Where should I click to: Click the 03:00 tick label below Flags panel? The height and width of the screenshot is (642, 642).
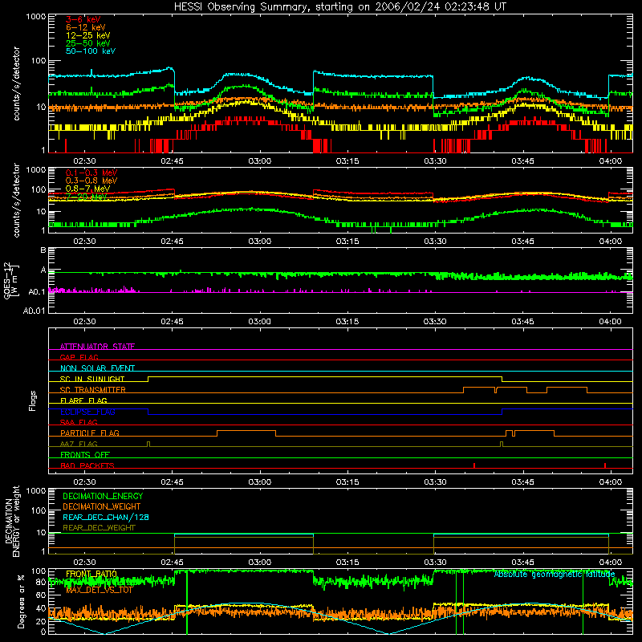pyautogui.click(x=259, y=482)
